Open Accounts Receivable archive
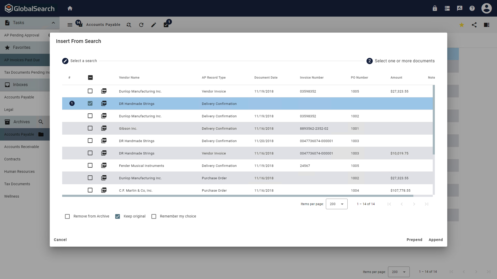 tap(21, 147)
